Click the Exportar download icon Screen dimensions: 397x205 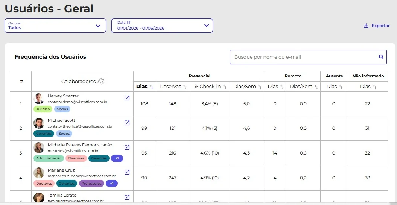pyautogui.click(x=366, y=26)
